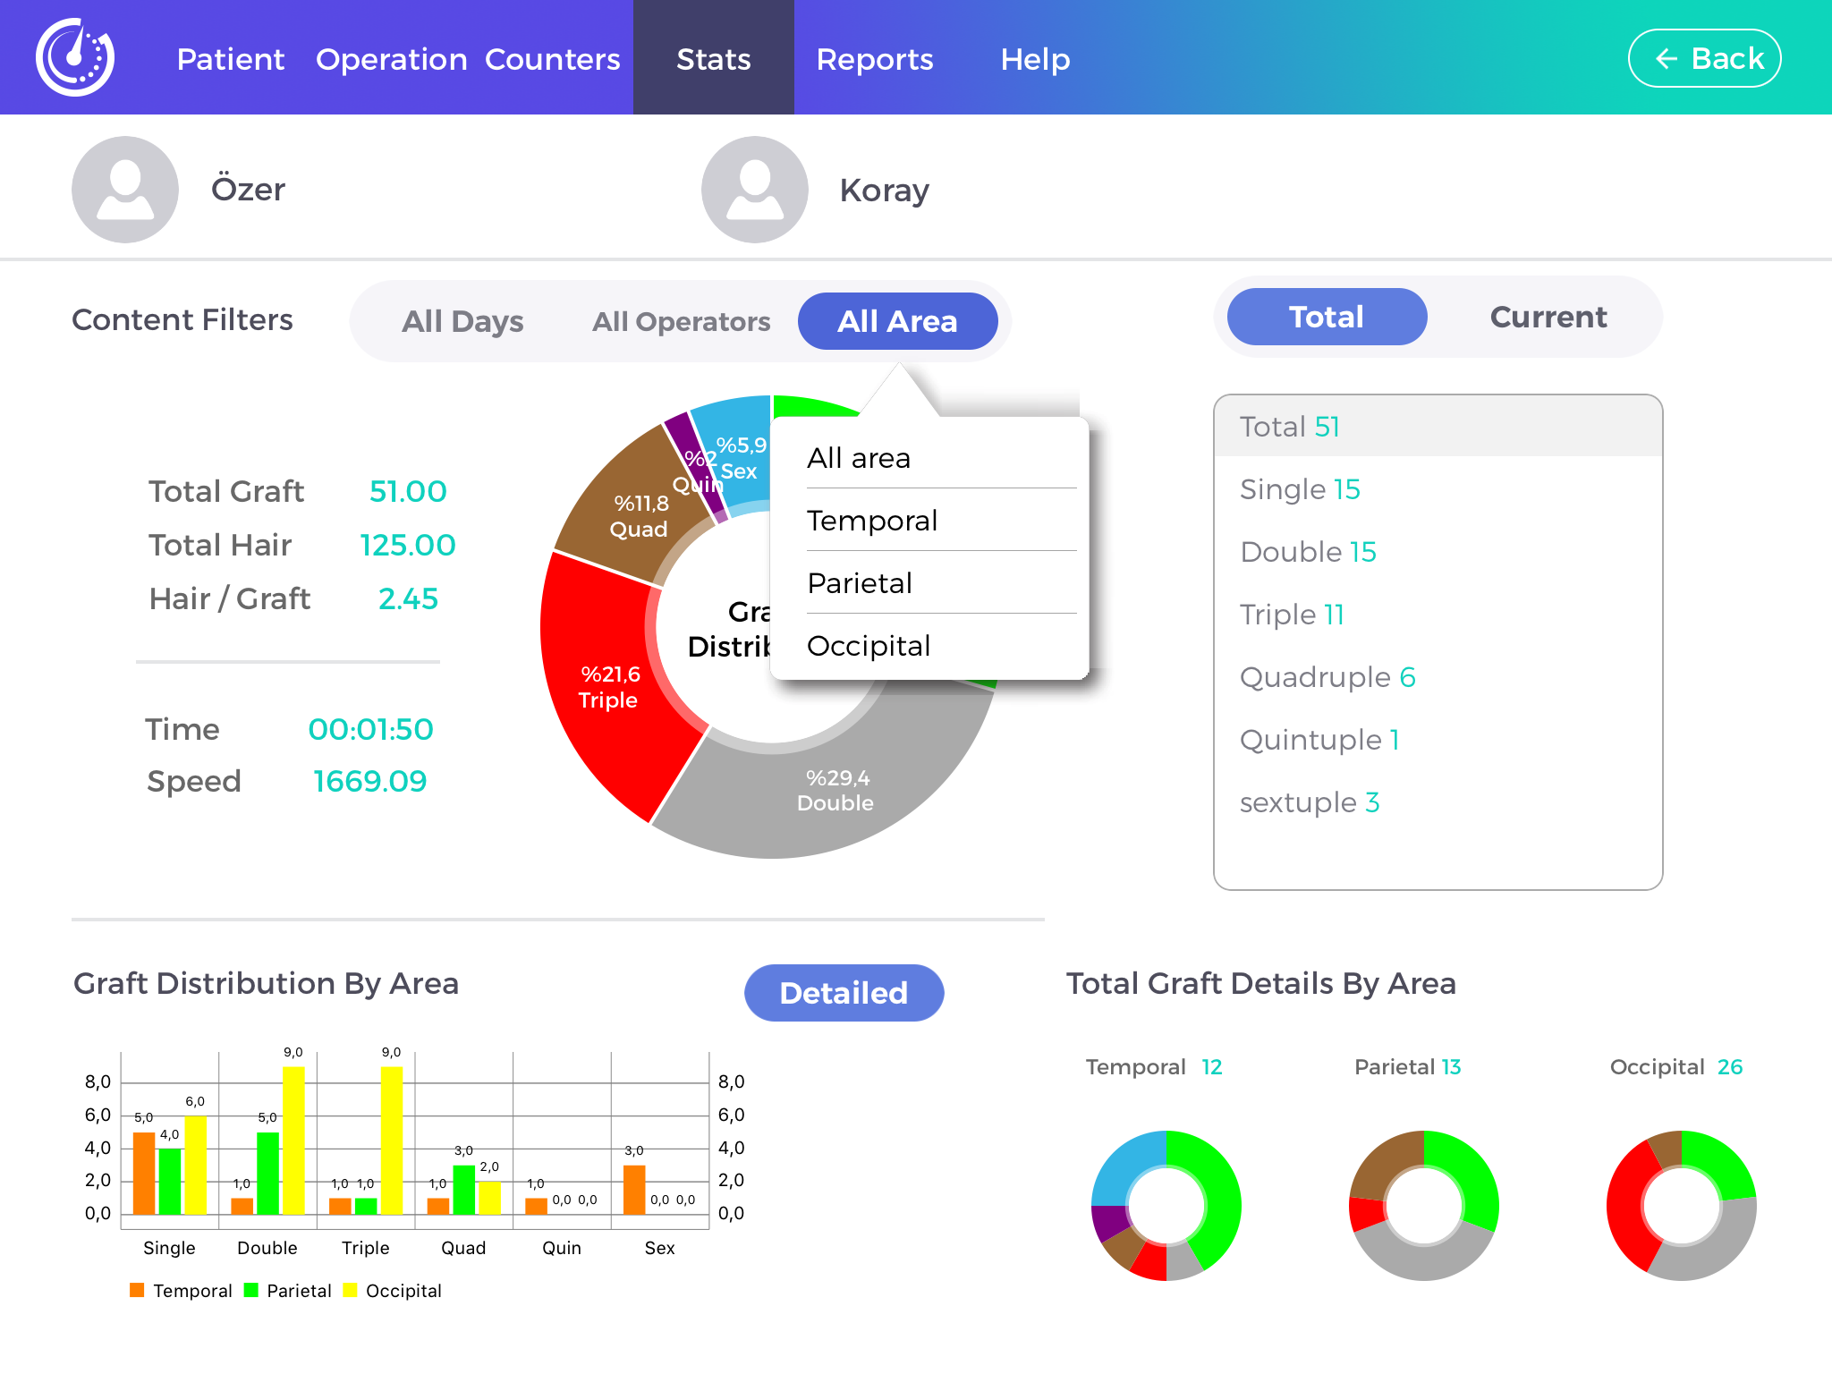
Task: Click the orange Temporal legend swatch
Action: tap(137, 1290)
